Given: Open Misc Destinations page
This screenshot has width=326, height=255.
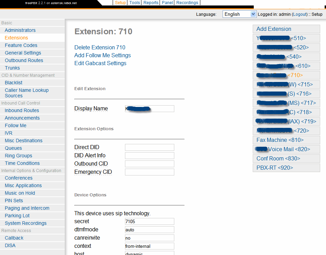Looking at the screenshot, I should [24, 141].
